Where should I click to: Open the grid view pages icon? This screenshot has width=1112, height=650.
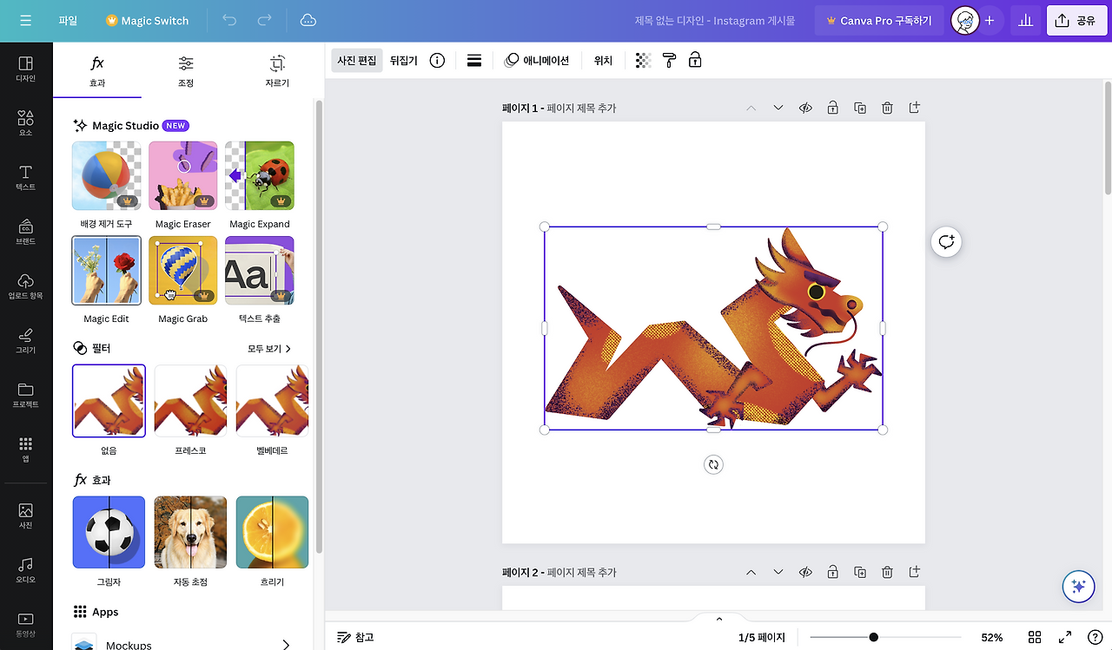[x=1035, y=637]
